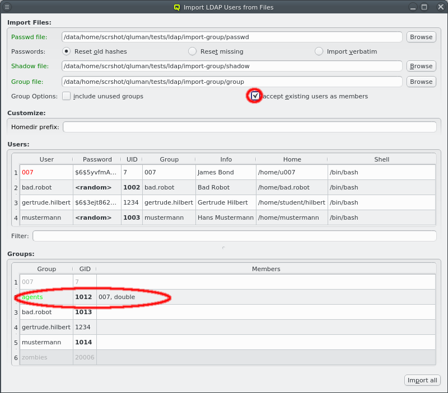Select the bad.robot user cell
The width and height of the screenshot is (448, 393).
click(46, 187)
